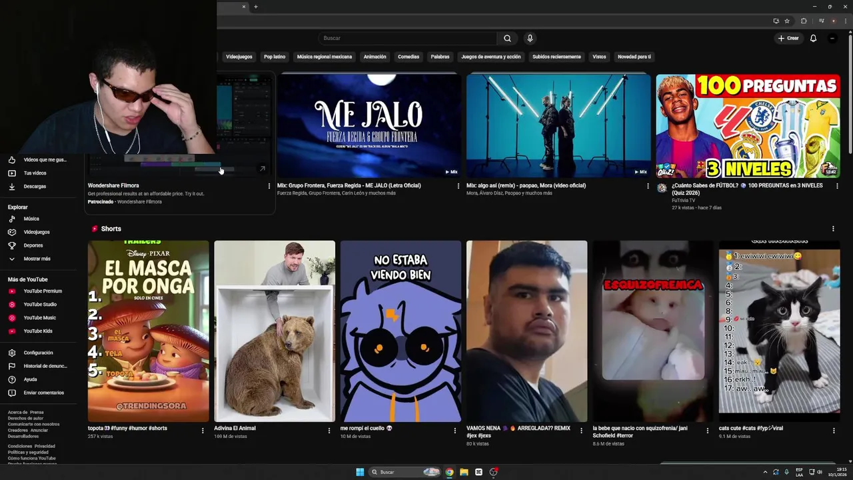
Task: Open Chrome extensions puzzle icon
Action: (x=804, y=21)
